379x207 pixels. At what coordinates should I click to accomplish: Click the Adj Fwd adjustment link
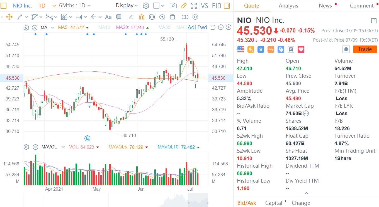197,27
